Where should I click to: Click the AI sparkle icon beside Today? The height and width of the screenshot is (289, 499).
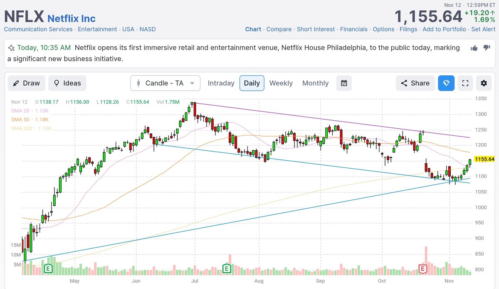point(11,47)
